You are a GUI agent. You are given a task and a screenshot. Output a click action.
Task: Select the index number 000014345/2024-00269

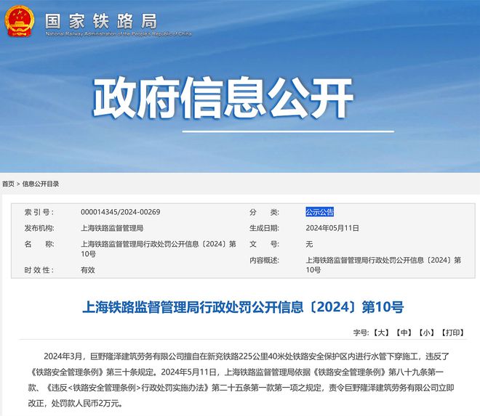[120, 212]
